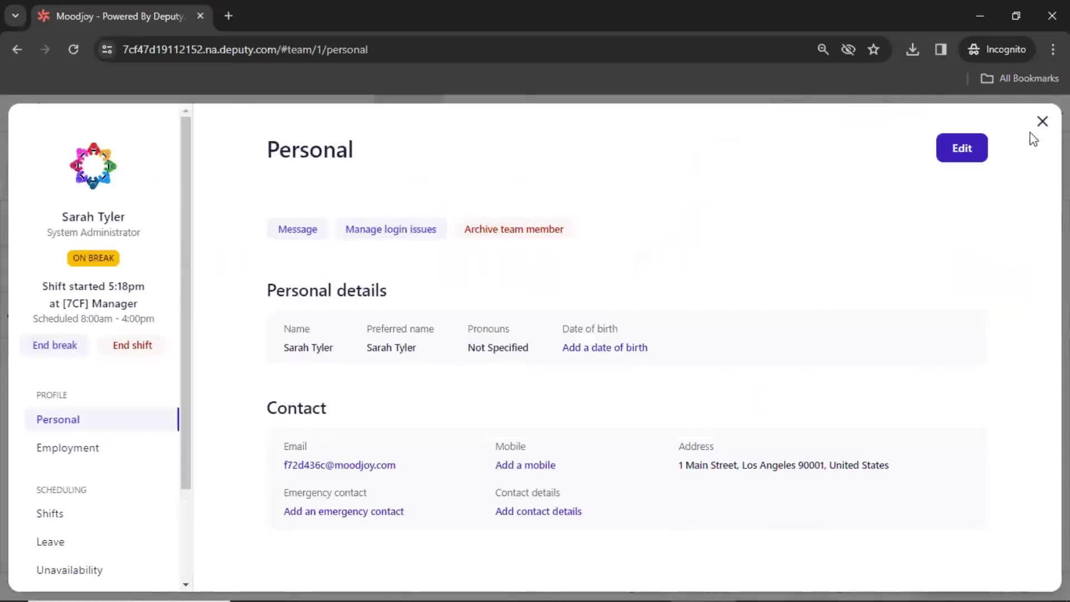
Task: Select Personal in the profile sidebar
Action: click(102, 419)
